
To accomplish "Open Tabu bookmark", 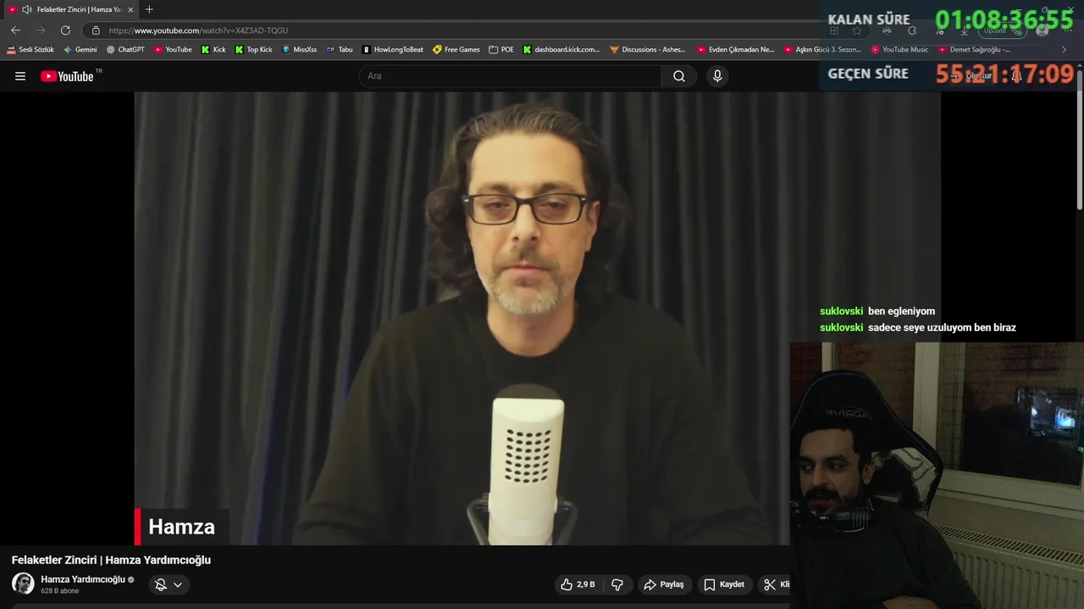I will point(340,50).
